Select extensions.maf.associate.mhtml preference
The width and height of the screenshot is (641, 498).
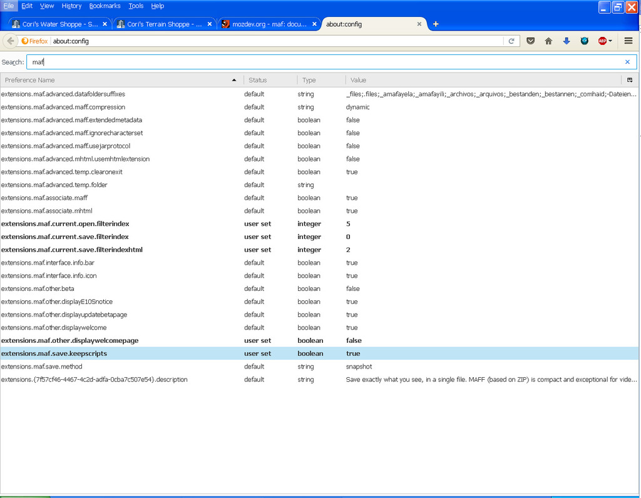click(319, 211)
